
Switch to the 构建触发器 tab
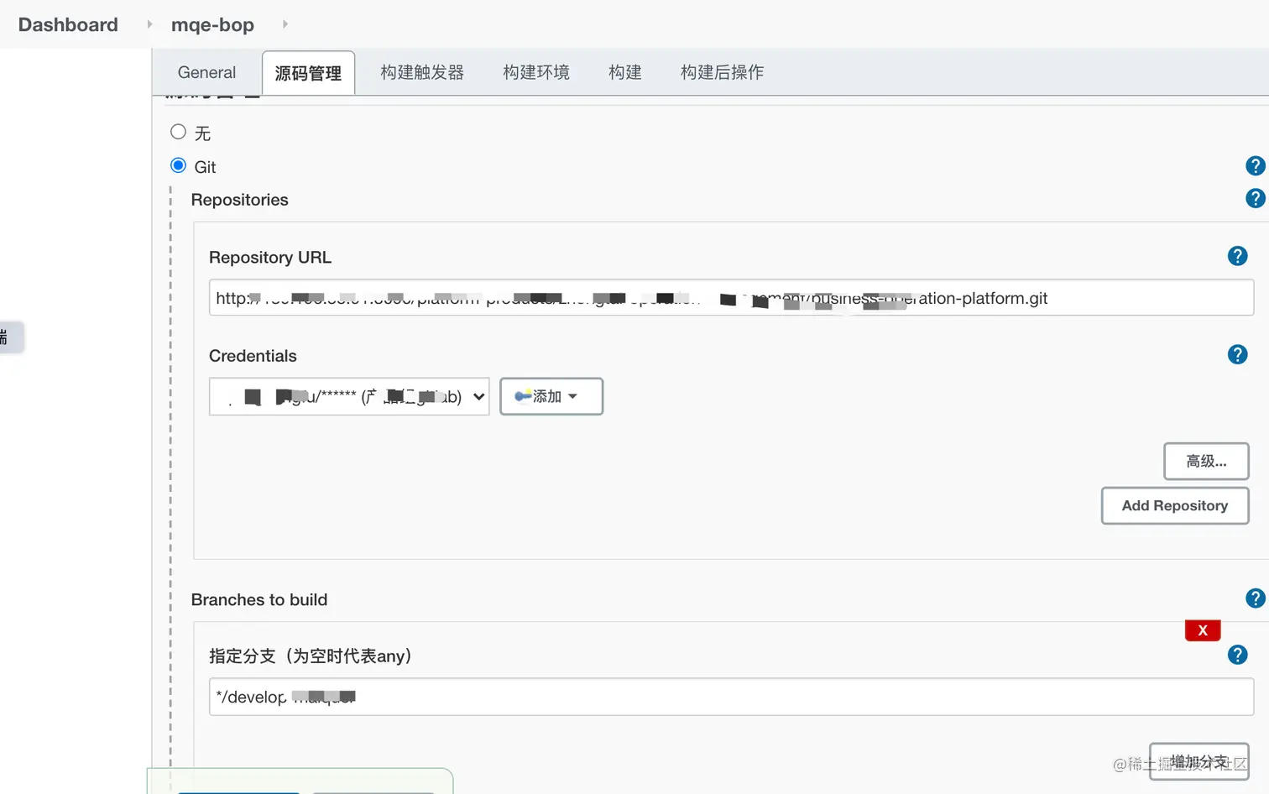tap(422, 72)
